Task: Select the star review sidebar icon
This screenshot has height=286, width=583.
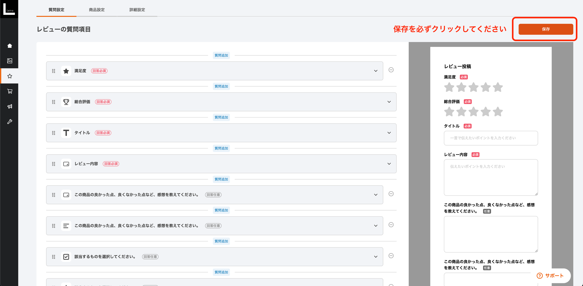Action: pyautogui.click(x=10, y=76)
